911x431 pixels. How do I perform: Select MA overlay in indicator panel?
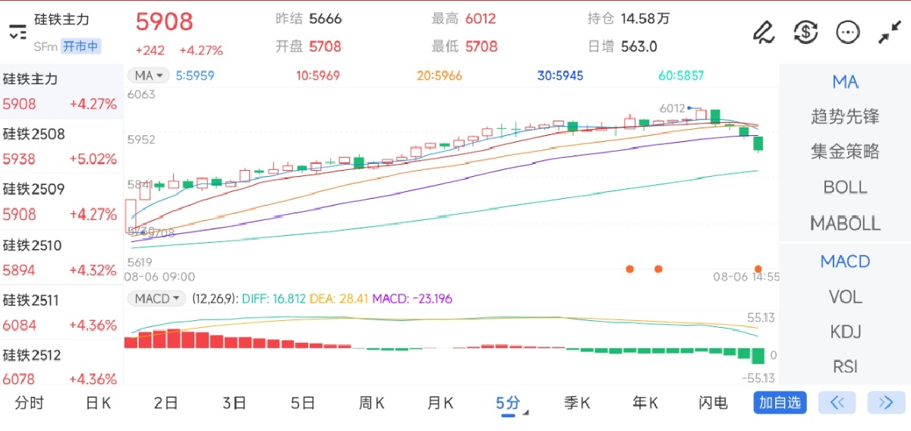(845, 82)
